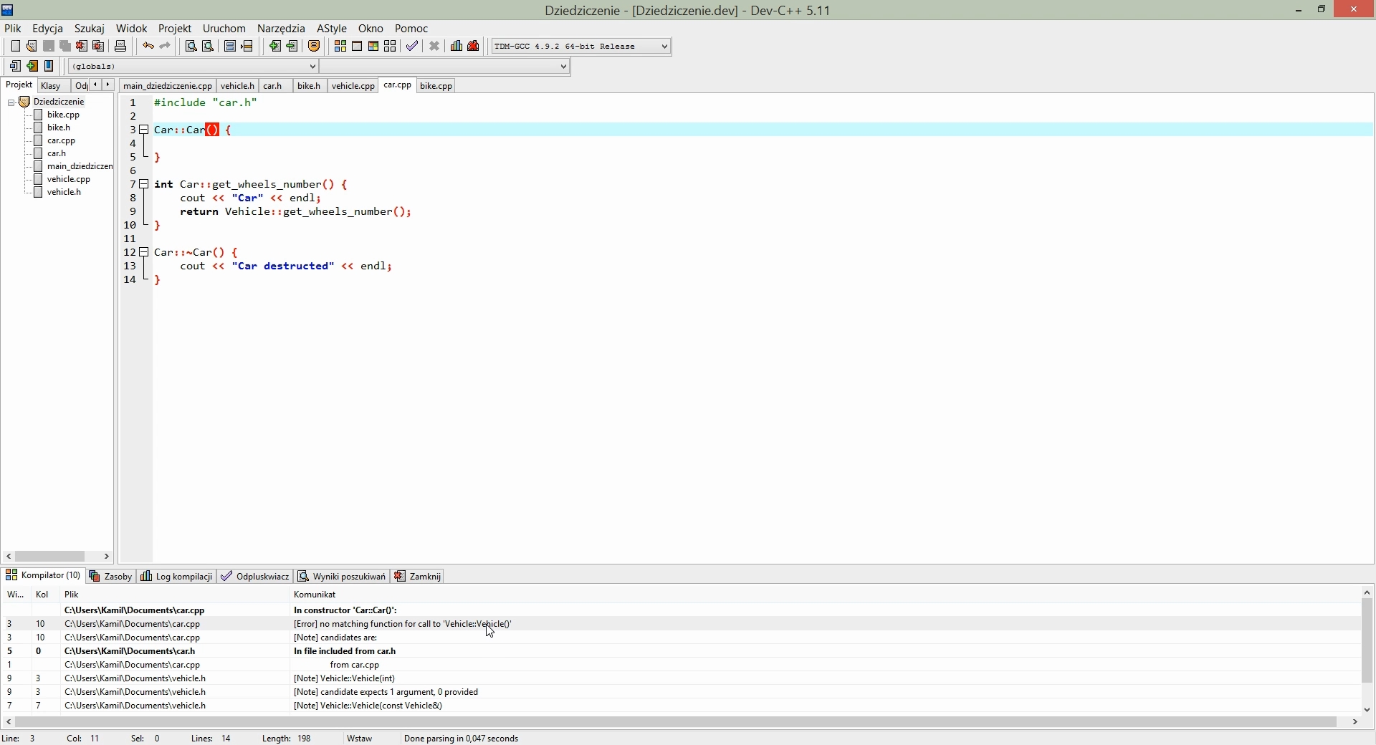Open the TDM-GCC compiler selection dropdown
This screenshot has width=1376, height=745.
click(x=663, y=46)
